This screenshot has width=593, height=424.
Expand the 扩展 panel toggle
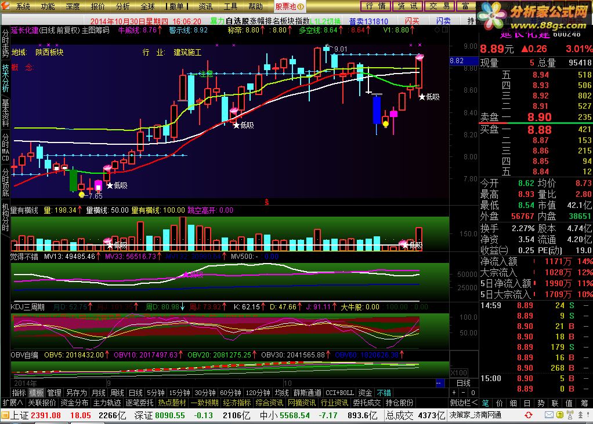[13, 403]
